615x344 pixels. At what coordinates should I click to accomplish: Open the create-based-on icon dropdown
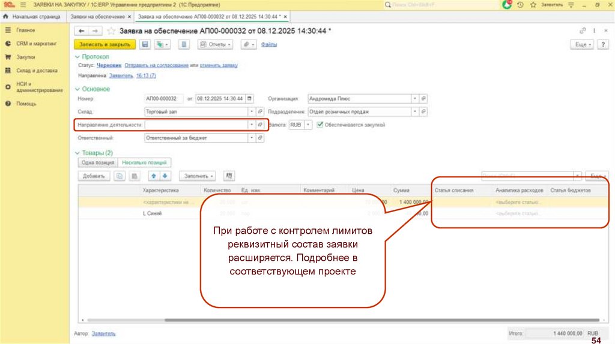[162, 44]
